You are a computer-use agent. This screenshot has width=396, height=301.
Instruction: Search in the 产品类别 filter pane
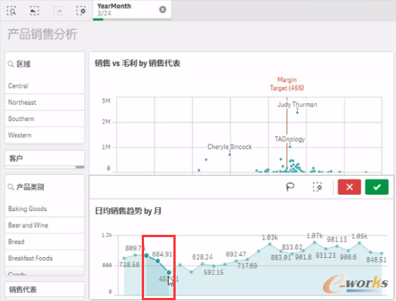click(11, 187)
